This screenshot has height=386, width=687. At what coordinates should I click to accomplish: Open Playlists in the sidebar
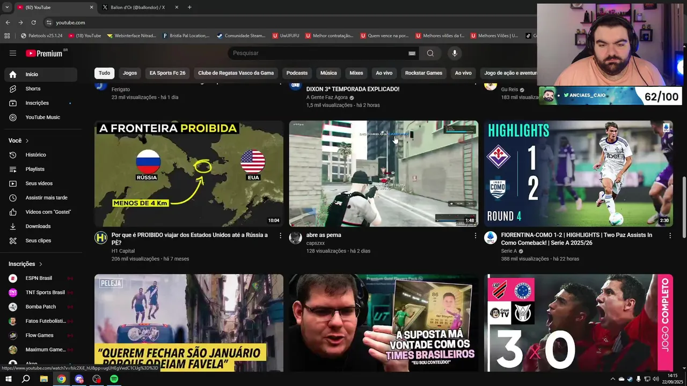(41, 169)
